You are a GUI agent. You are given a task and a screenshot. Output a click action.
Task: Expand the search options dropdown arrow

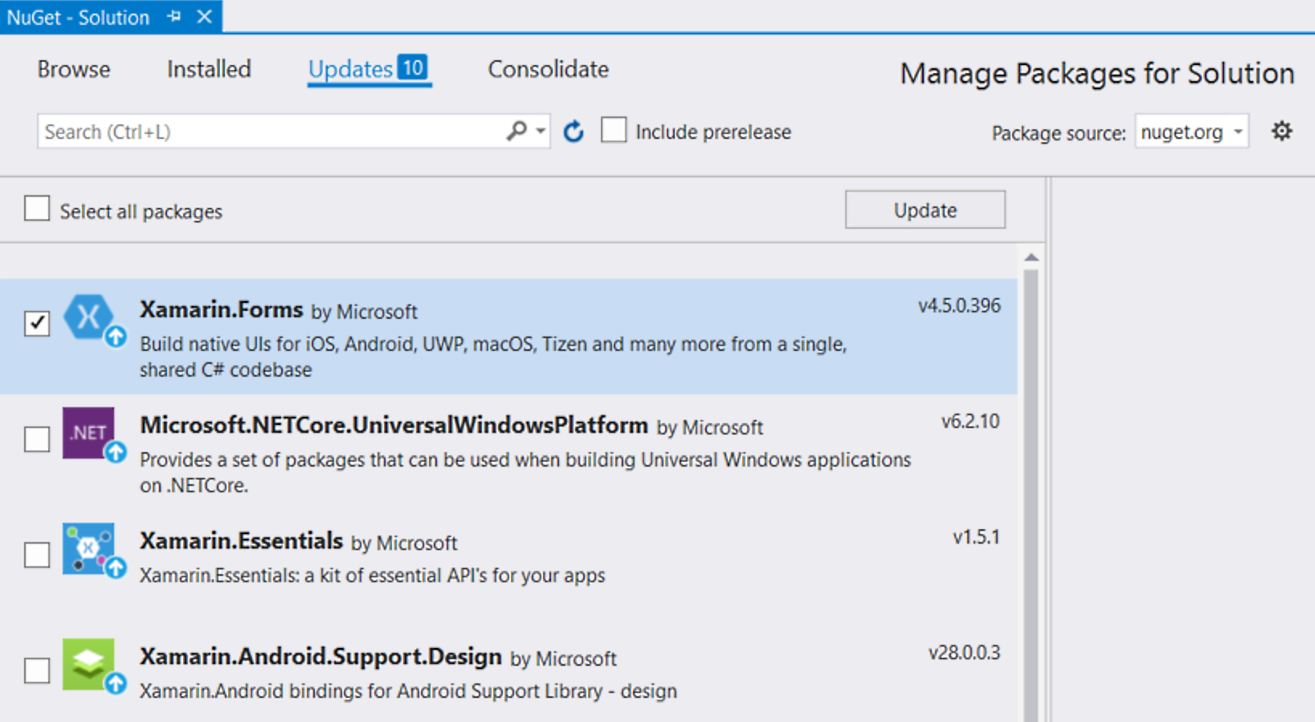click(541, 131)
